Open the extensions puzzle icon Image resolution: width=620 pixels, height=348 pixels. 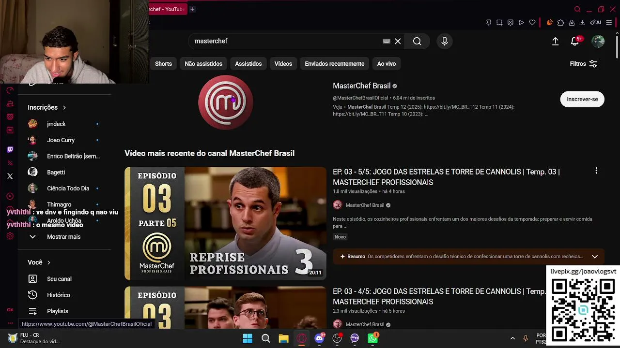(x=560, y=22)
